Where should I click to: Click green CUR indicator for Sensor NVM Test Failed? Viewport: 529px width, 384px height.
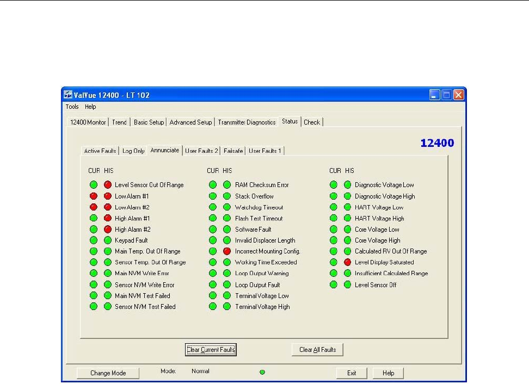94,306
